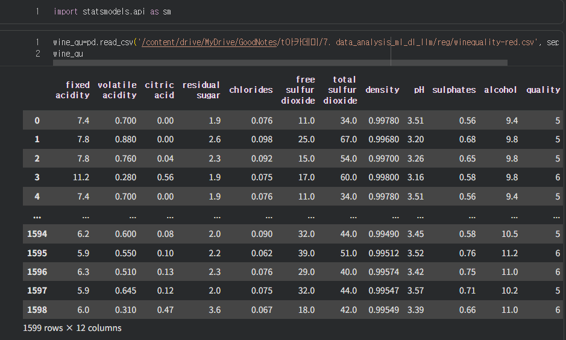The image size is (566, 340).
Task: Click alcohol value 11.2 in row 1595
Action: pyautogui.click(x=510, y=253)
